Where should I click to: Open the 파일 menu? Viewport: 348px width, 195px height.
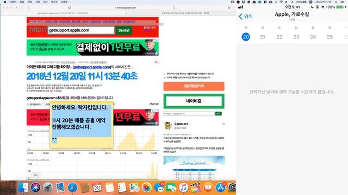pyautogui.click(x=22, y=2)
